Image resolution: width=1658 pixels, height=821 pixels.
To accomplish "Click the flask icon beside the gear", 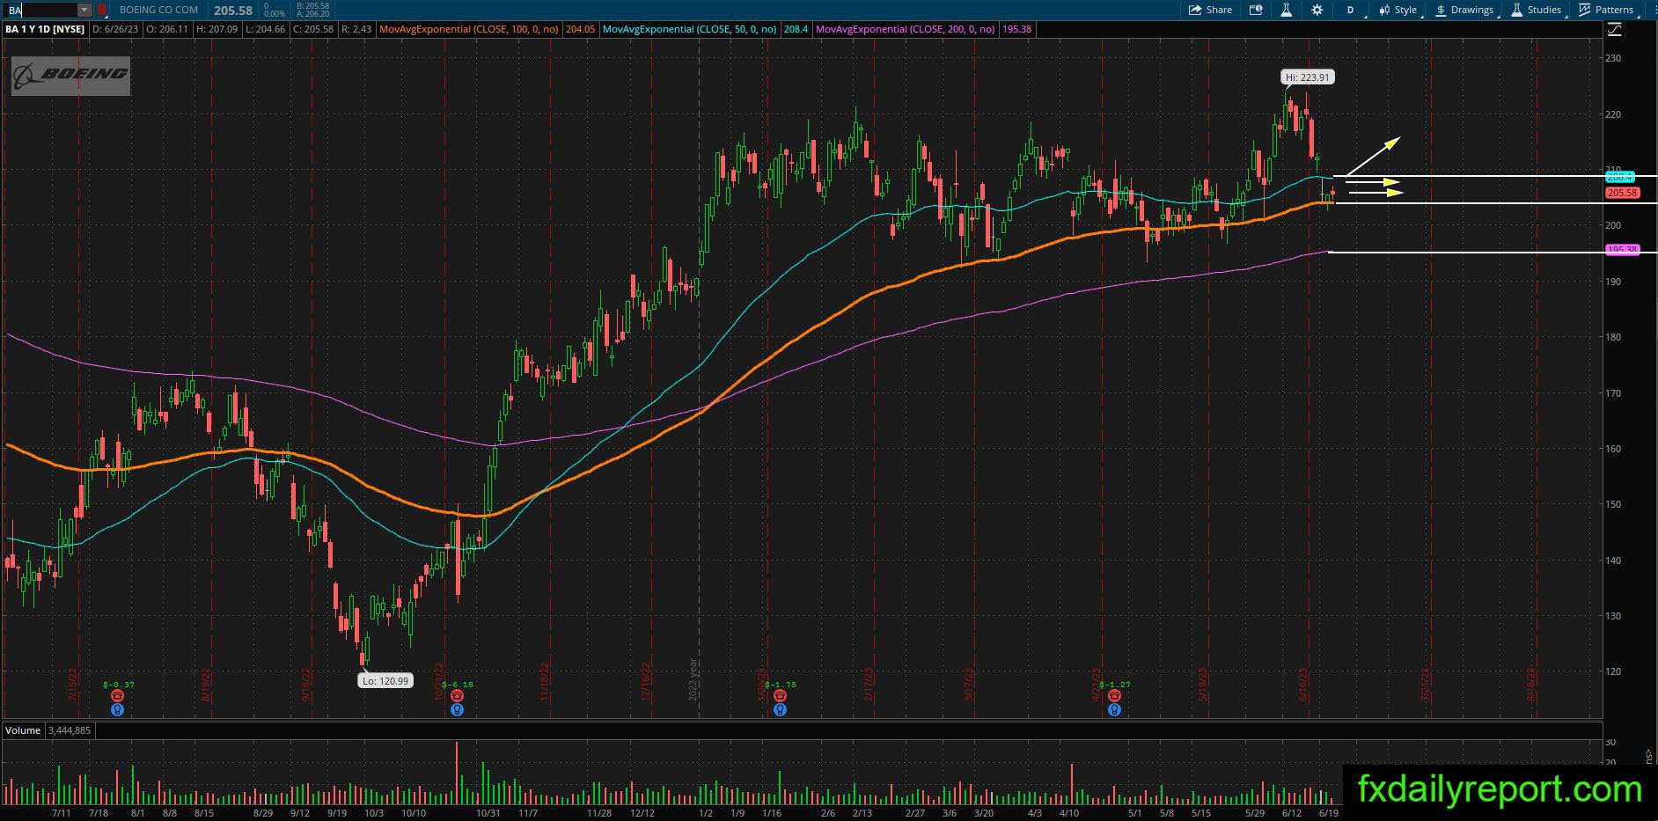I will pyautogui.click(x=1286, y=10).
